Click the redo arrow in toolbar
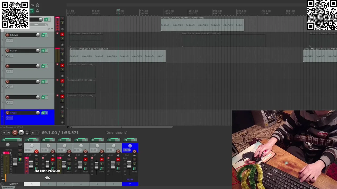Image resolution: width=337 pixels, height=189 pixels. [32, 5]
